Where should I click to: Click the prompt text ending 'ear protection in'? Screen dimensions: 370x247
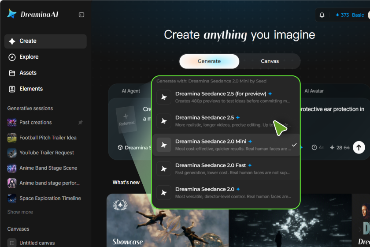click(x=332, y=109)
